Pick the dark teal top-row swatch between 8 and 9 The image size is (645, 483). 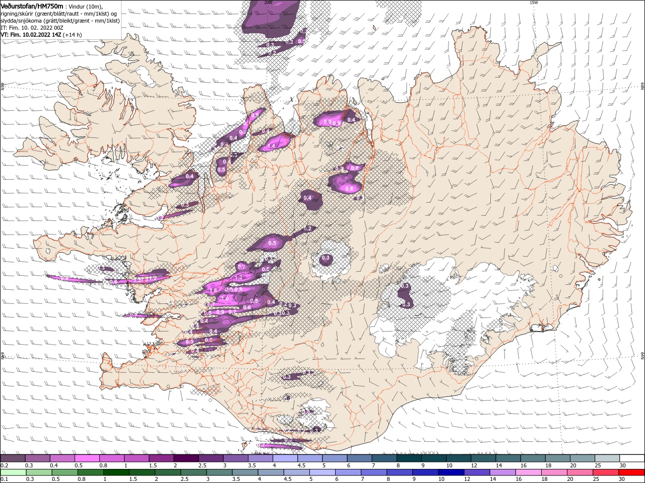408,458
